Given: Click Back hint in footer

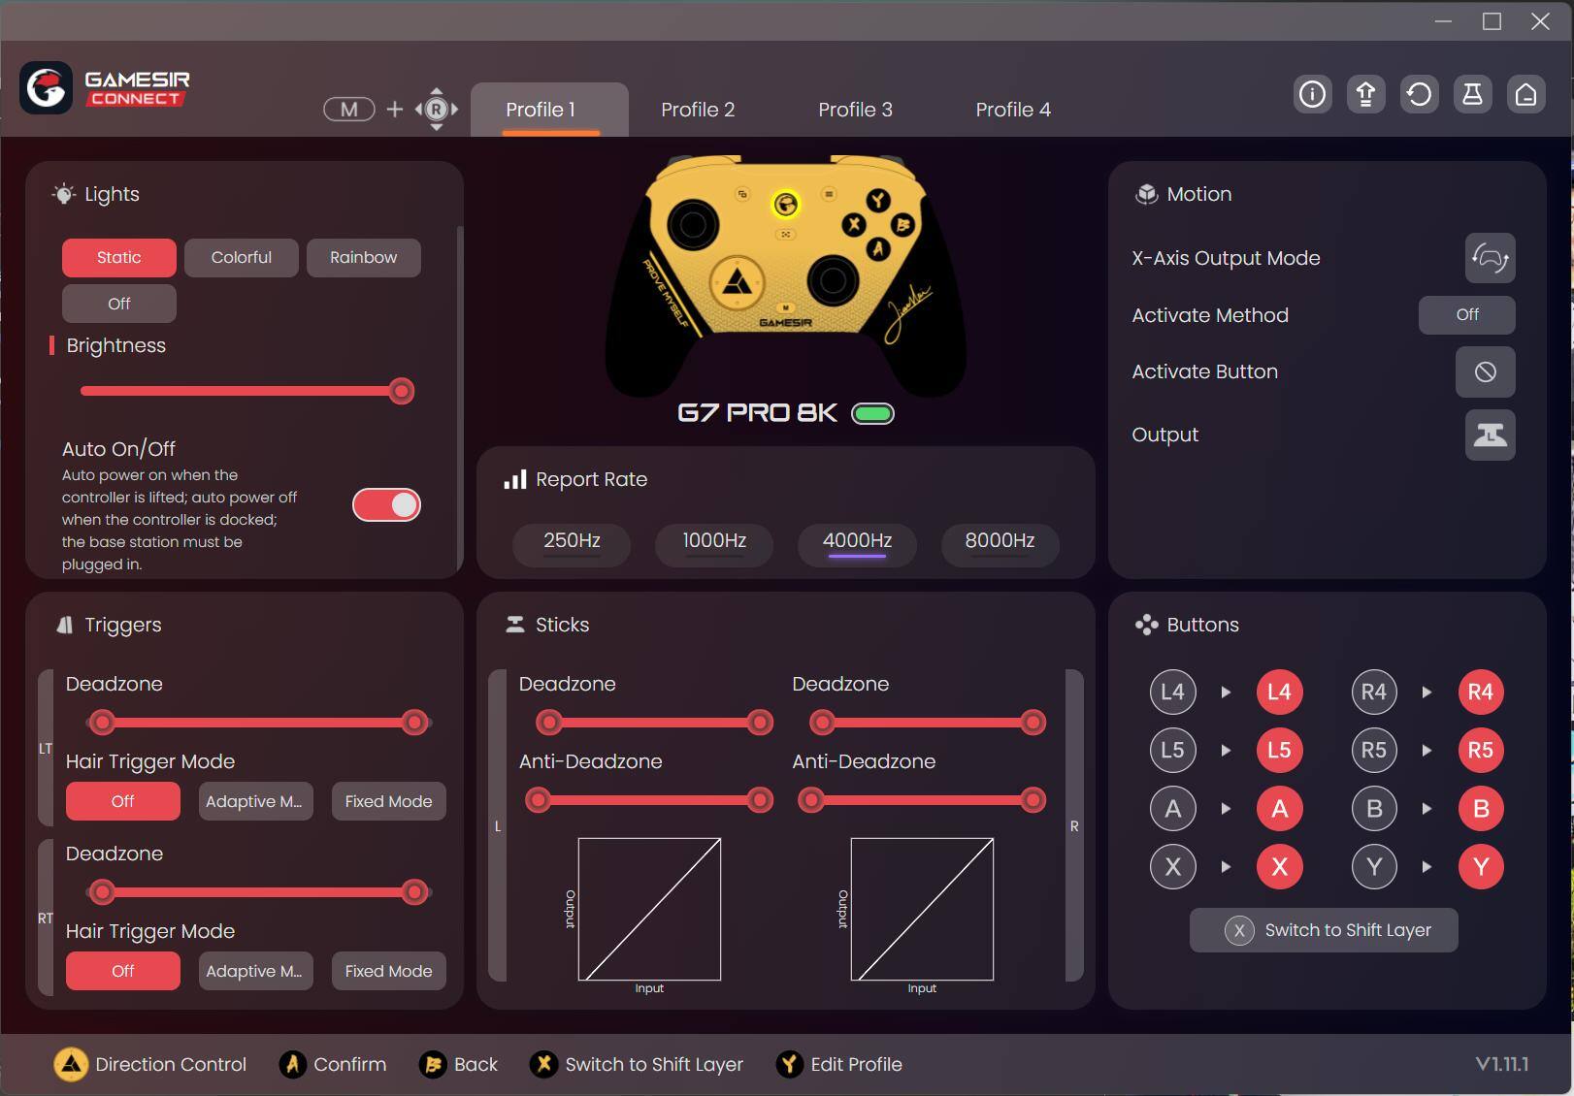Looking at the screenshot, I should tap(458, 1065).
